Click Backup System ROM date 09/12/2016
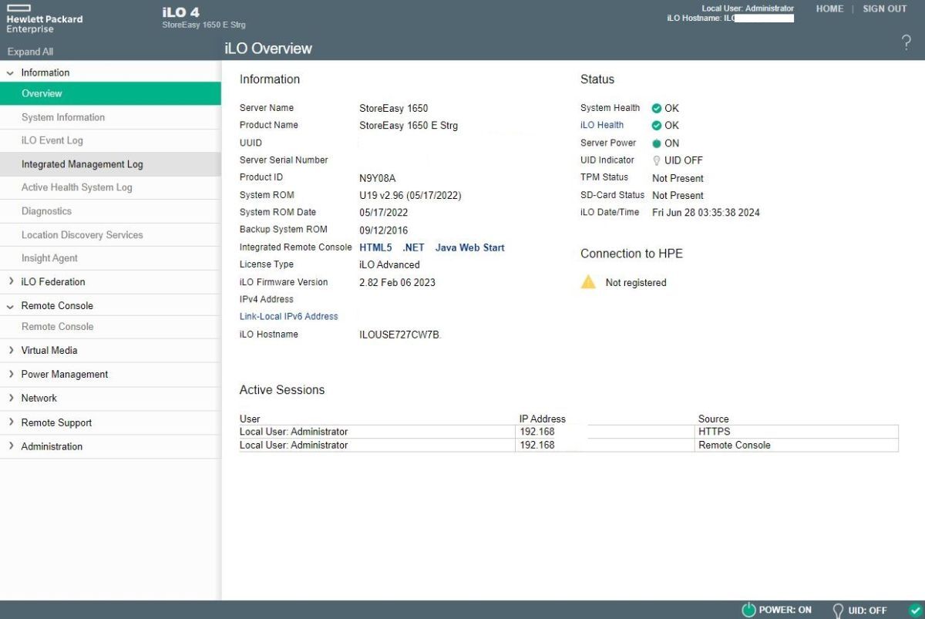The width and height of the screenshot is (925, 619). coord(384,230)
